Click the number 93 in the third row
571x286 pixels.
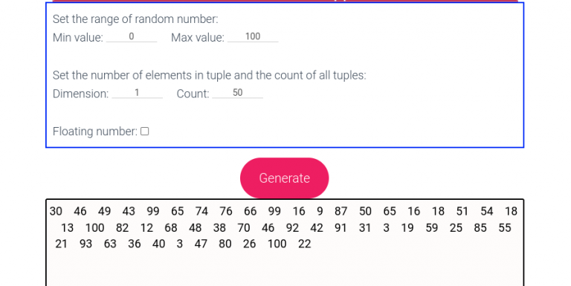[x=86, y=244]
